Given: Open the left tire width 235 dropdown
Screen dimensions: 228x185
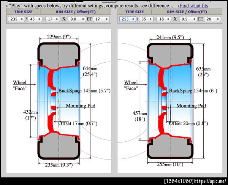Looking at the screenshot, I should point(16,19).
